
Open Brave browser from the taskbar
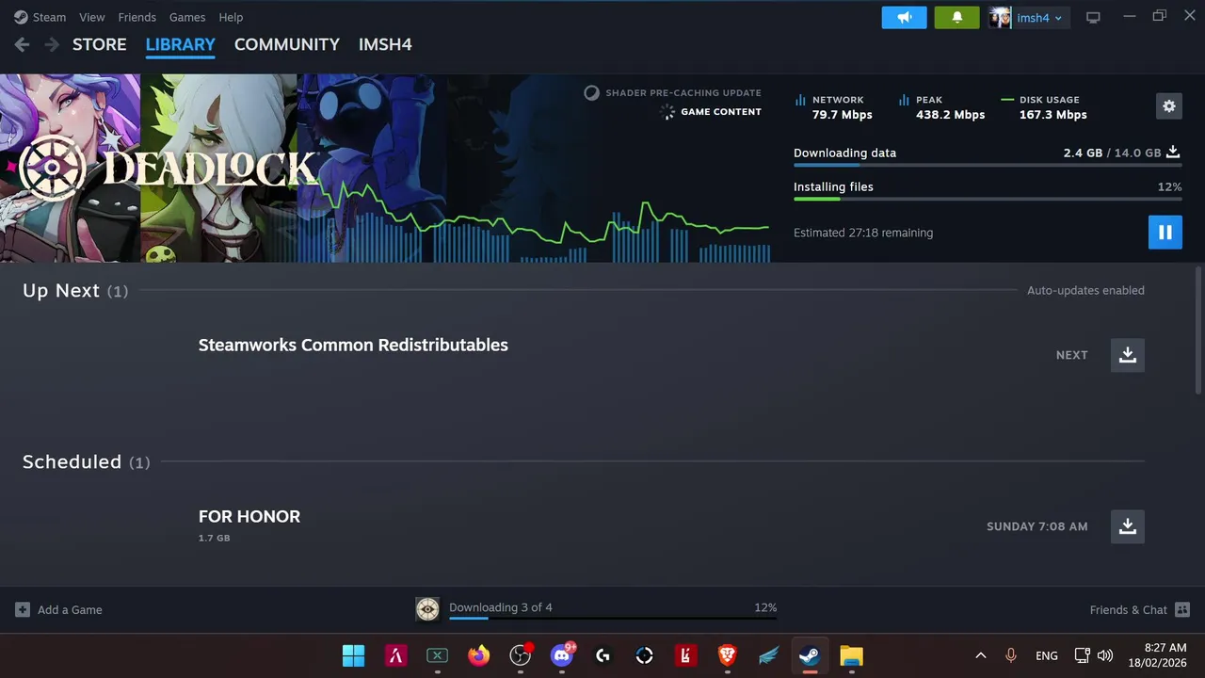tap(727, 655)
